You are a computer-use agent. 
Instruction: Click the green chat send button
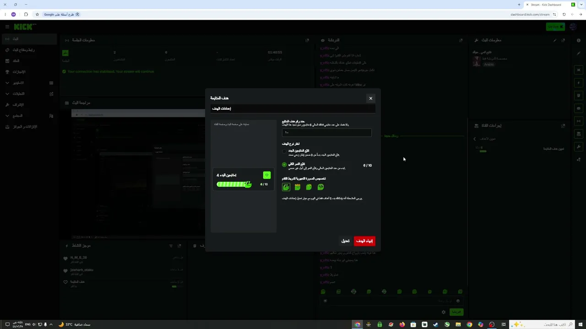point(456,312)
